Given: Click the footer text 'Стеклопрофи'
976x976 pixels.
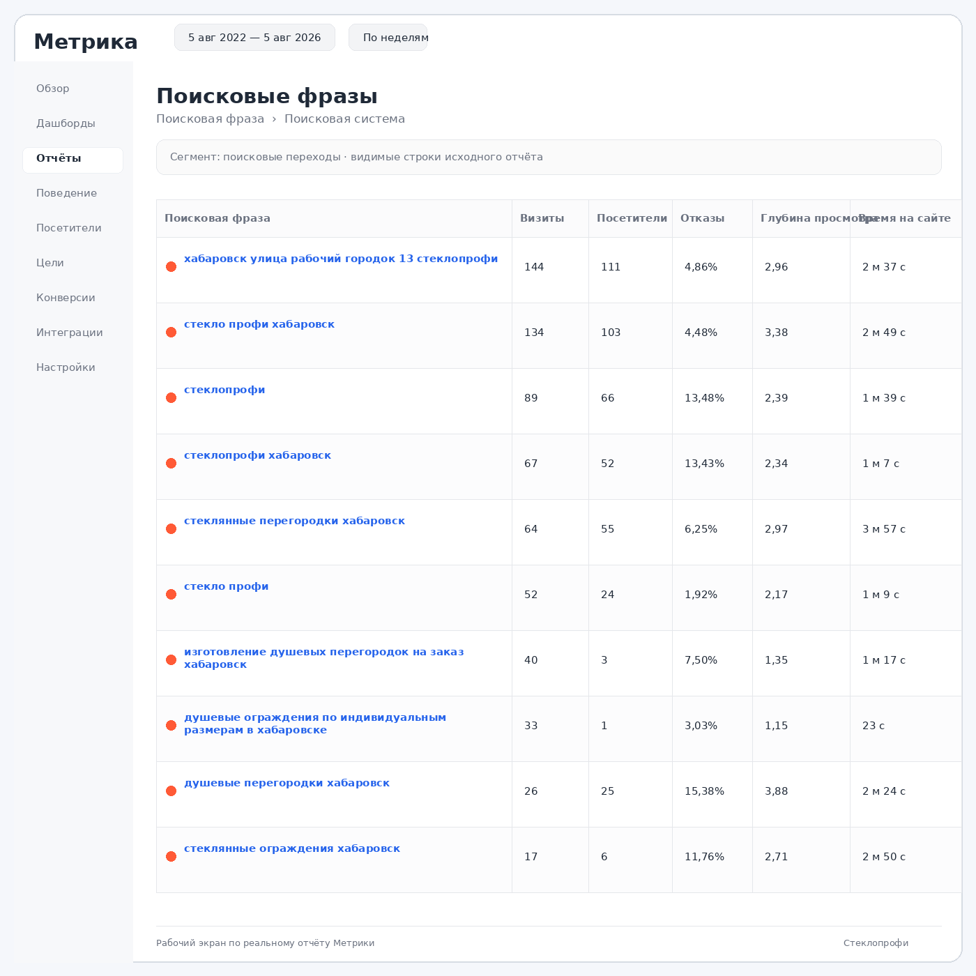Looking at the screenshot, I should click(x=876, y=943).
